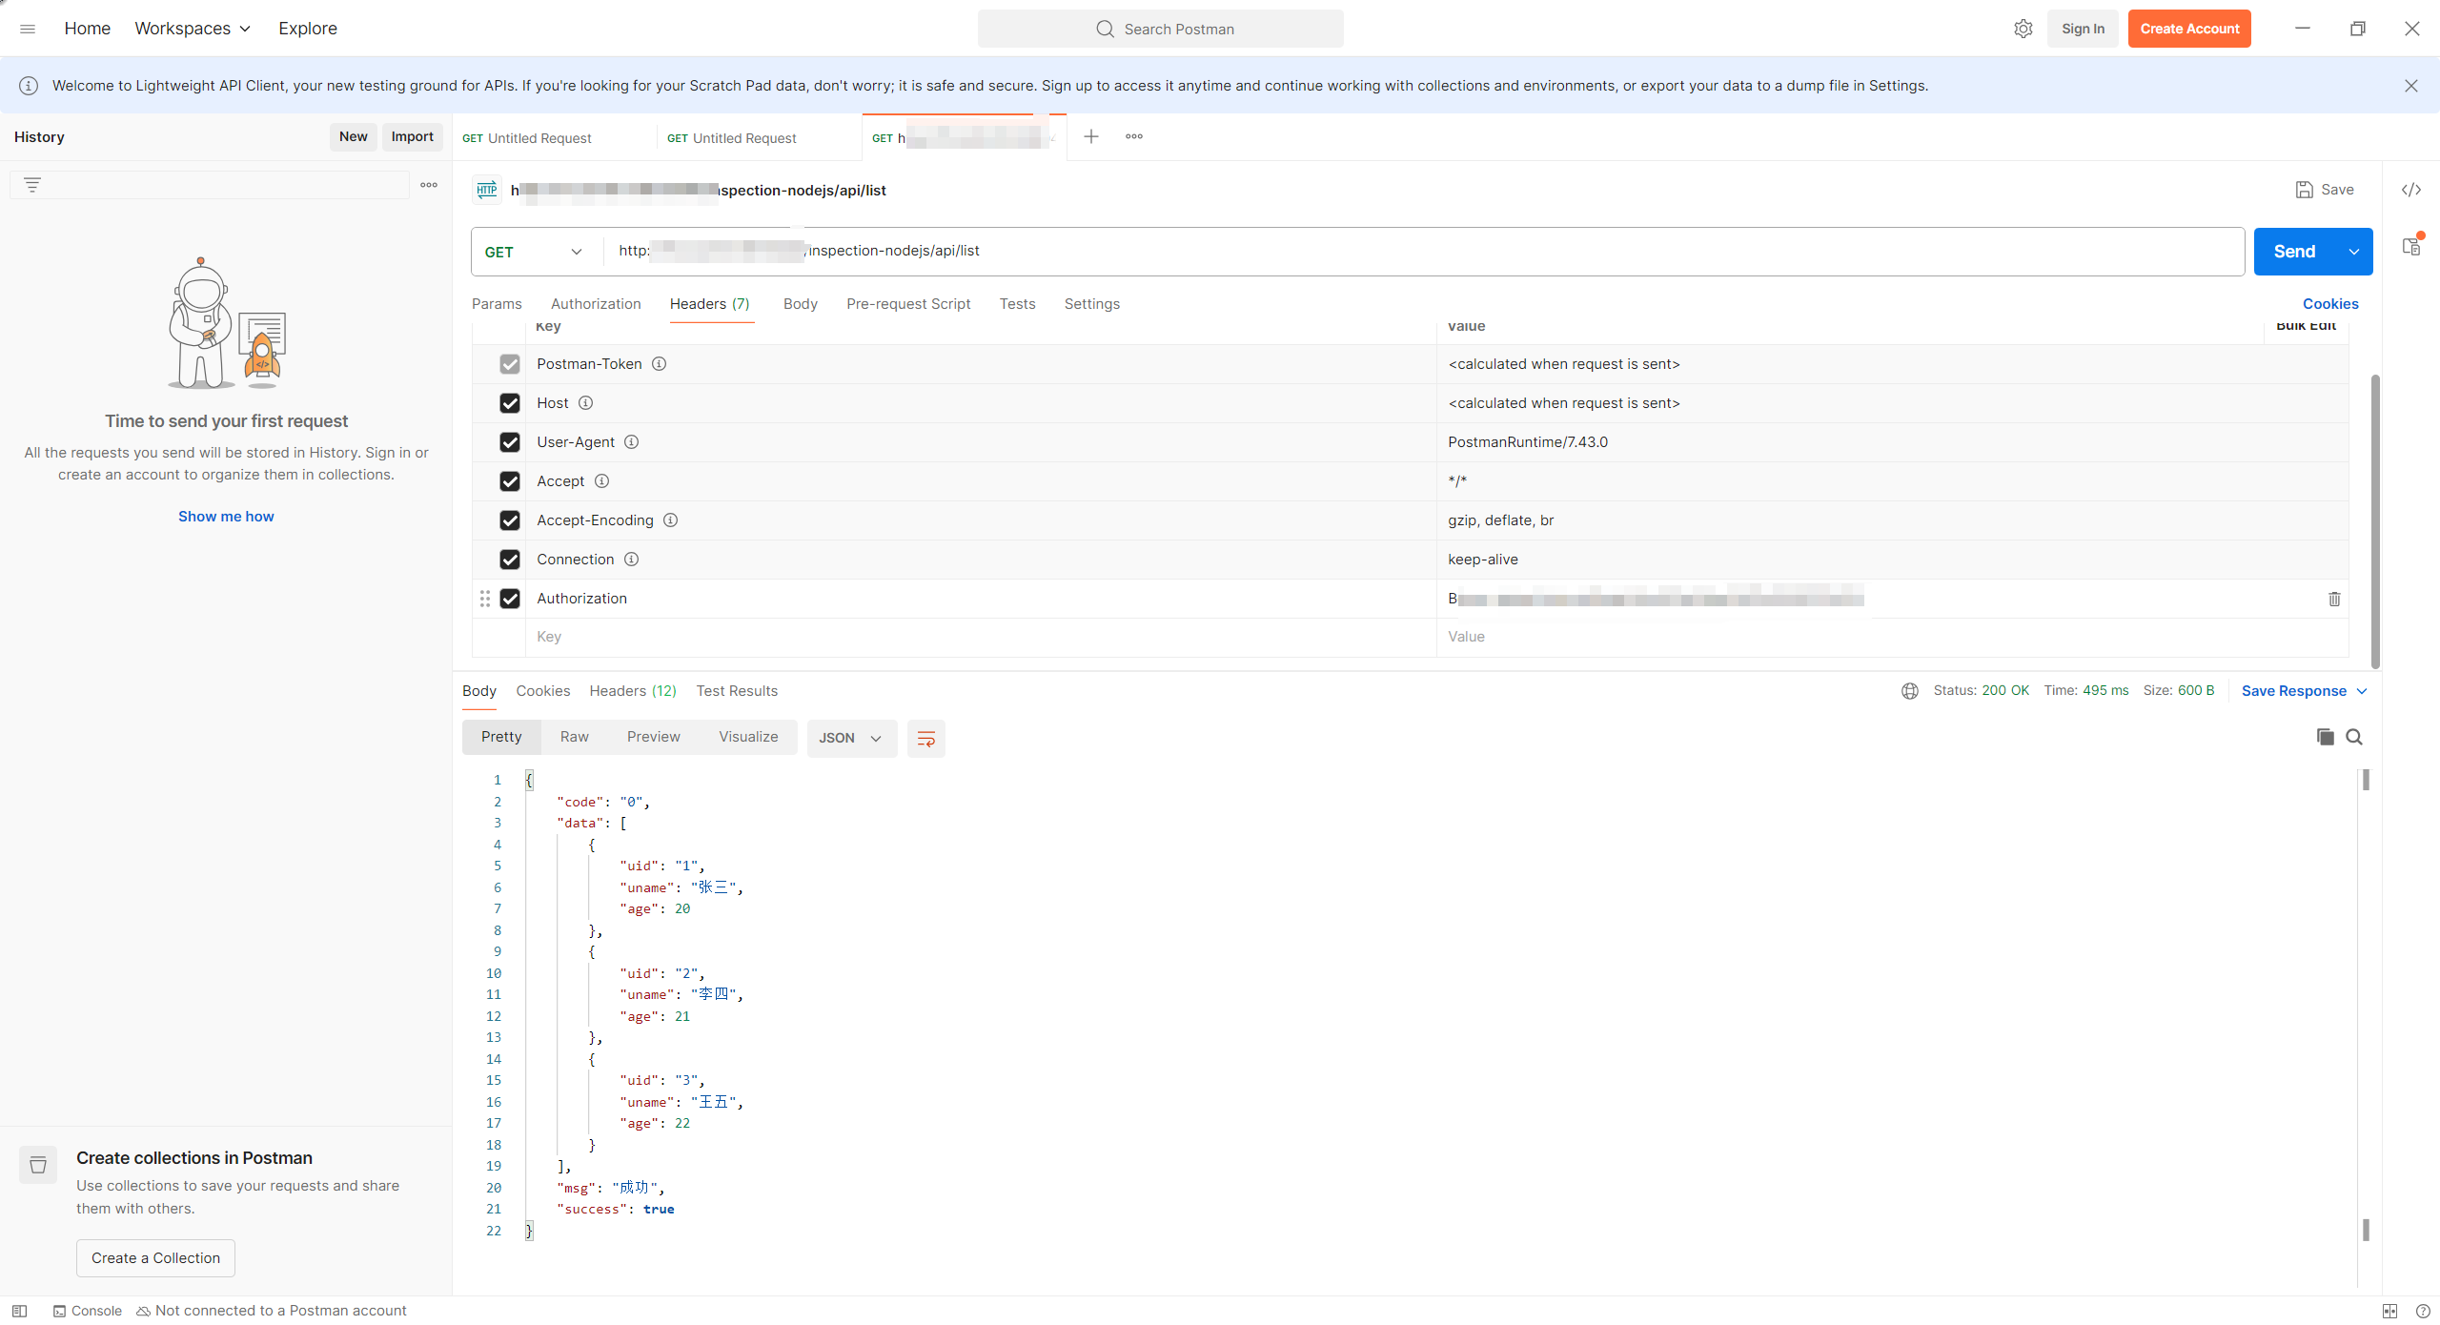Select the Pretty response view
Image resolution: width=2440 pixels, height=1325 pixels.
tap(500, 738)
